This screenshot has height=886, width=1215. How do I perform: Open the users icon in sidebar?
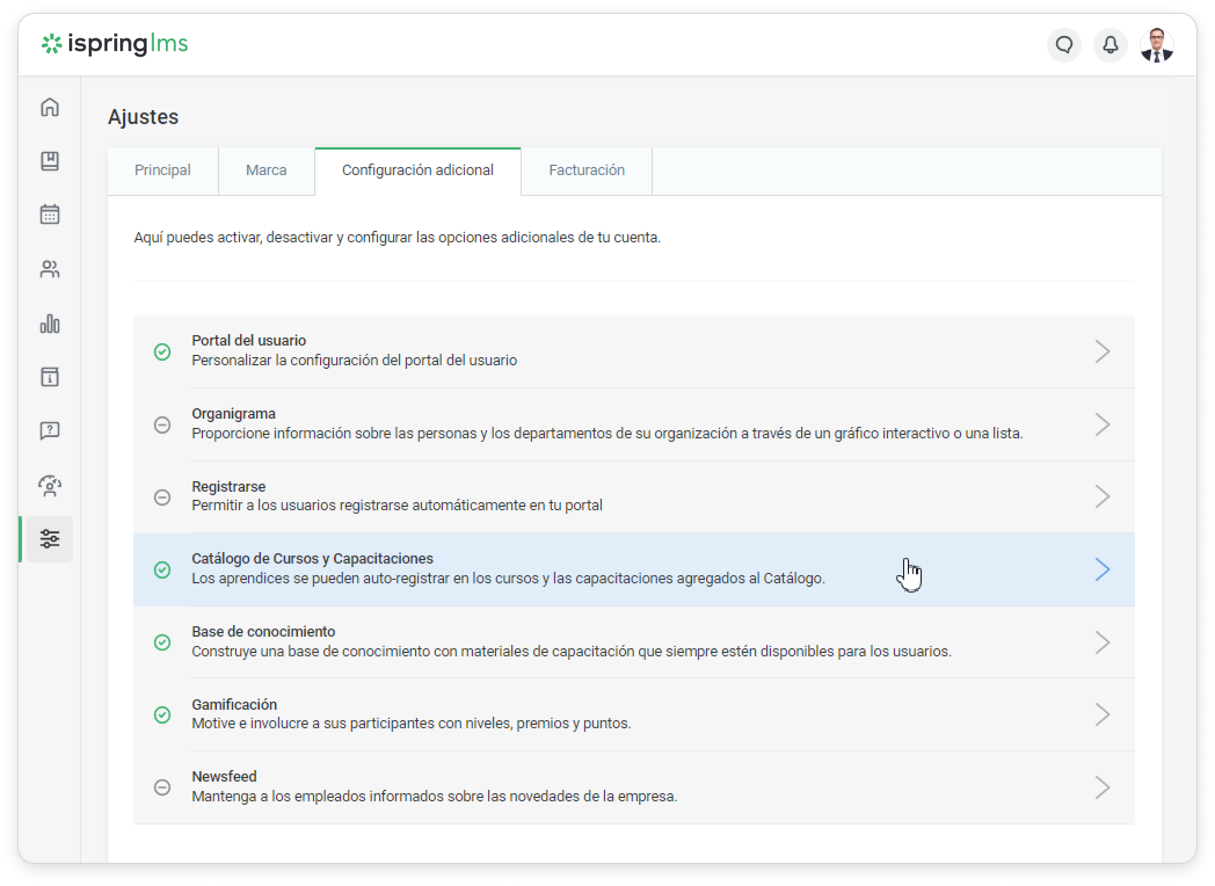pyautogui.click(x=50, y=269)
